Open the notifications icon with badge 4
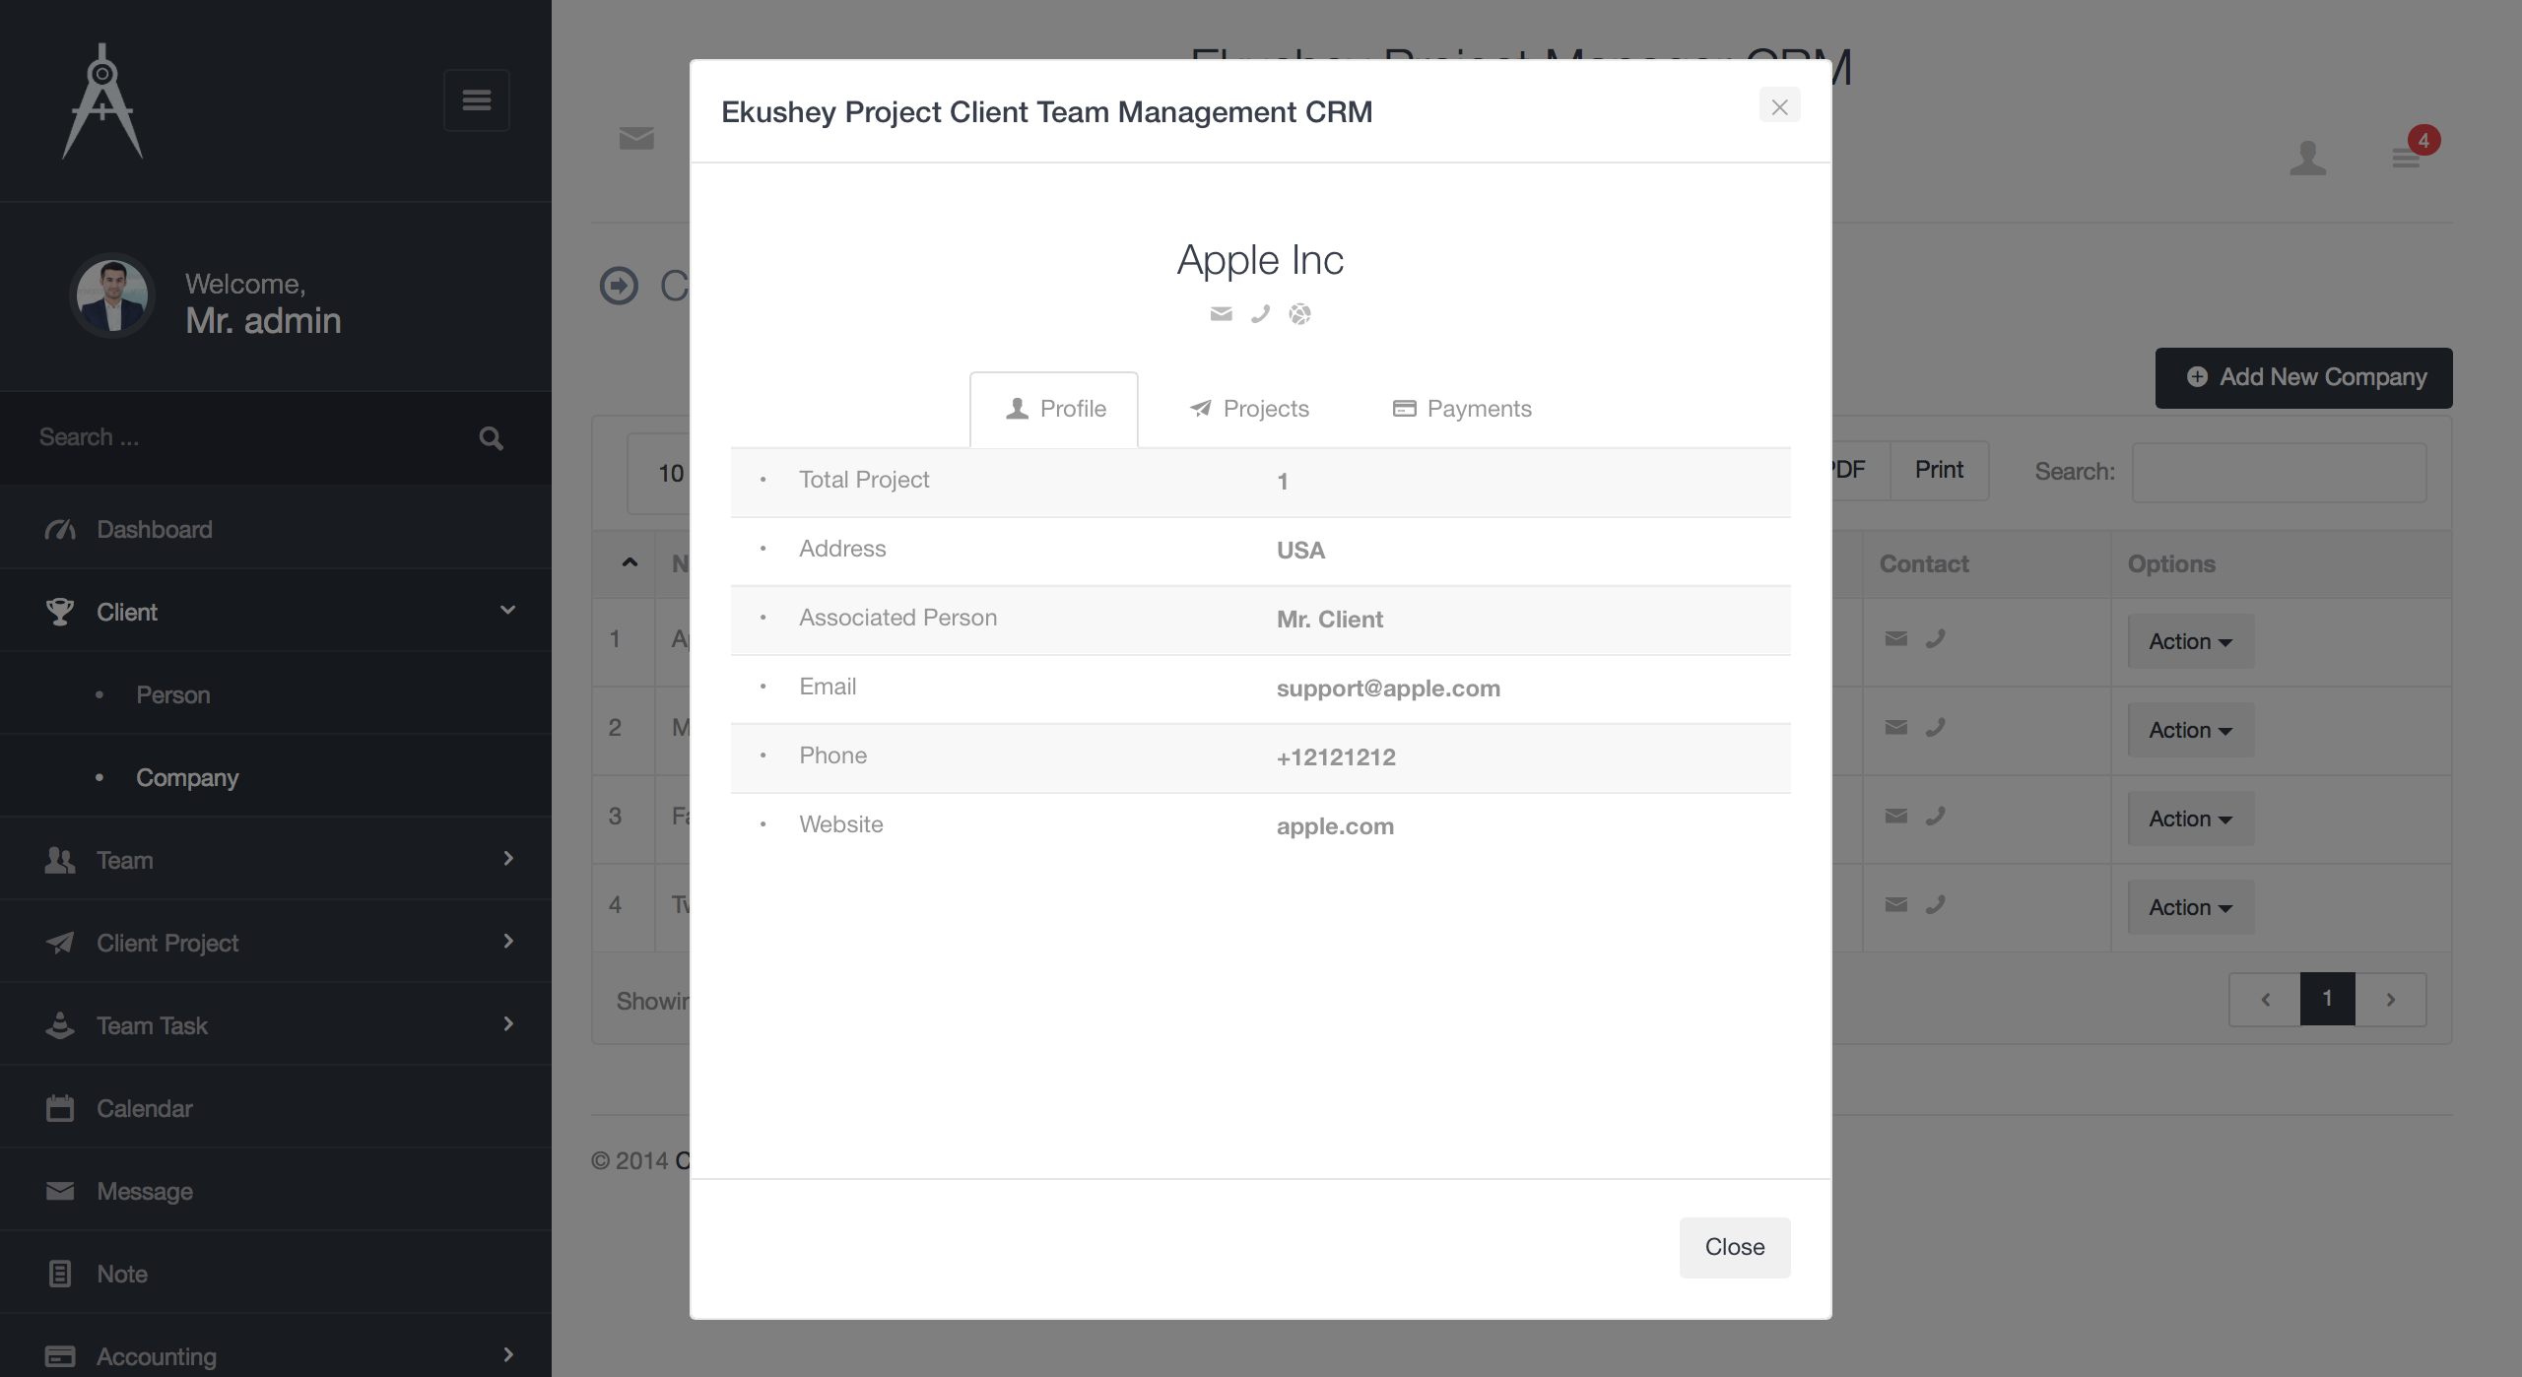The height and width of the screenshot is (1377, 2522). (2407, 157)
